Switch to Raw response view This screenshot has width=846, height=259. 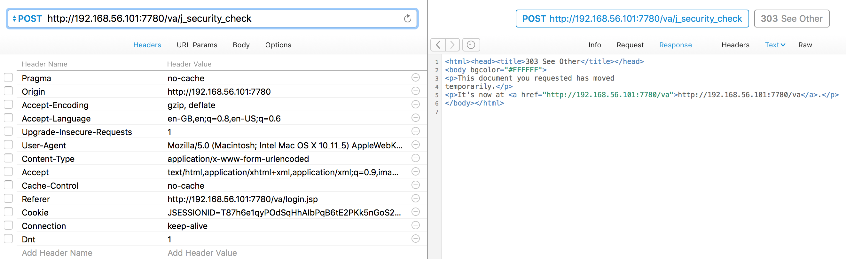(x=805, y=45)
